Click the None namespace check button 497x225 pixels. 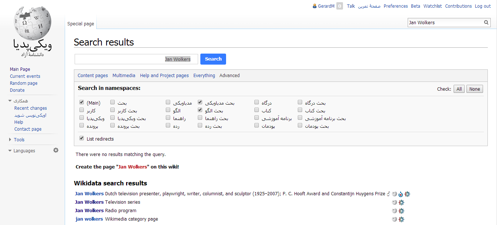point(475,89)
